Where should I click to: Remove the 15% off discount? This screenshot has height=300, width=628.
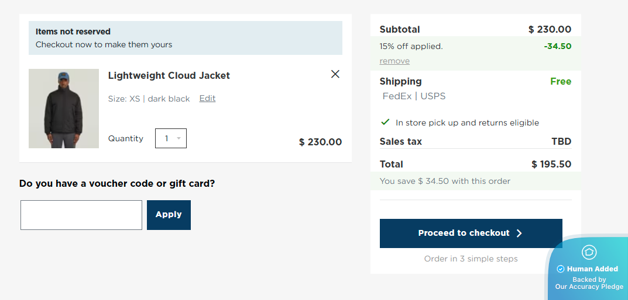tap(394, 61)
